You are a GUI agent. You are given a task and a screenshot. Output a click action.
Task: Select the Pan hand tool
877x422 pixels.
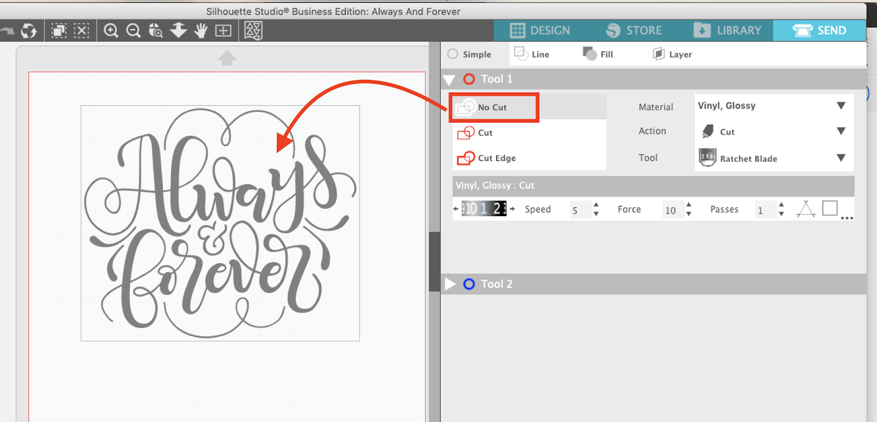pos(201,31)
